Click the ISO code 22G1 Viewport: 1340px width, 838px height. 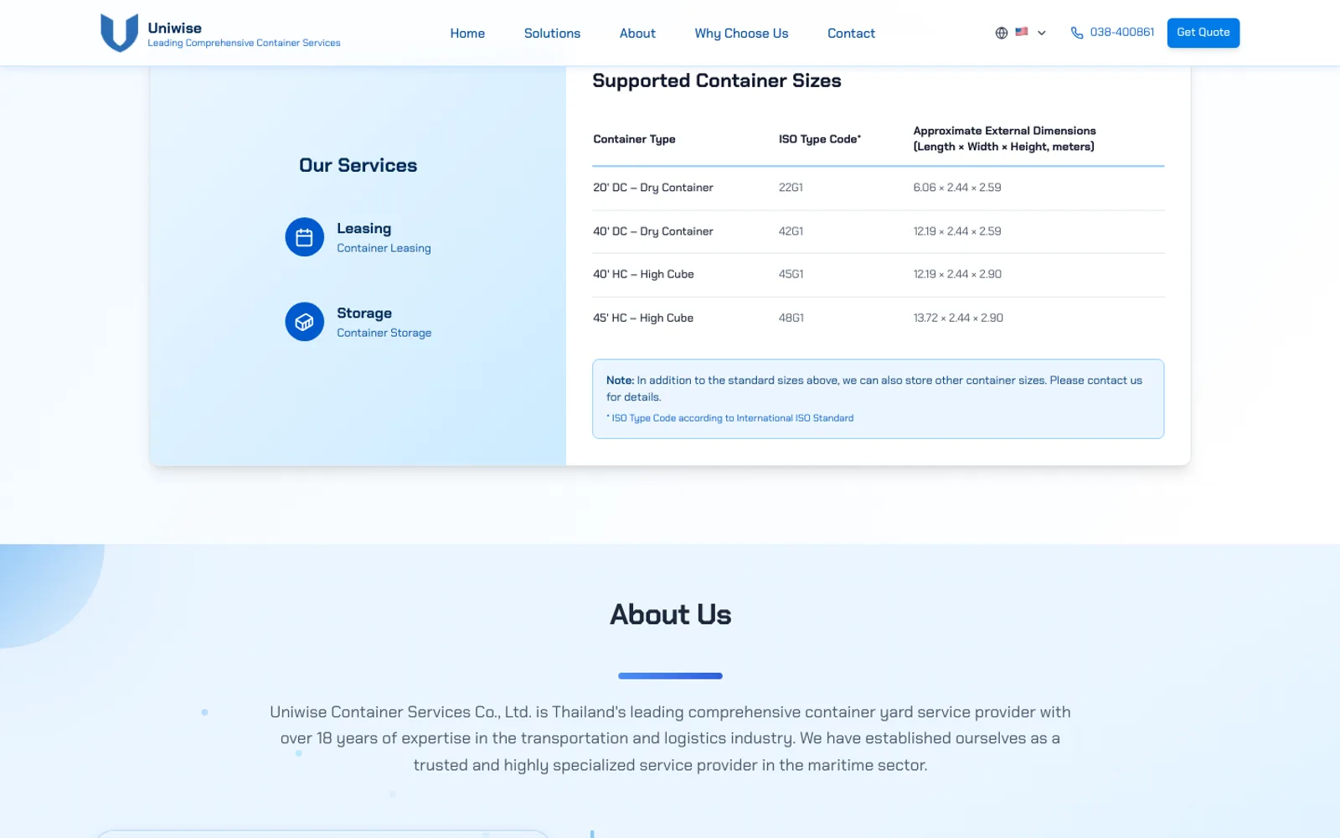click(791, 188)
